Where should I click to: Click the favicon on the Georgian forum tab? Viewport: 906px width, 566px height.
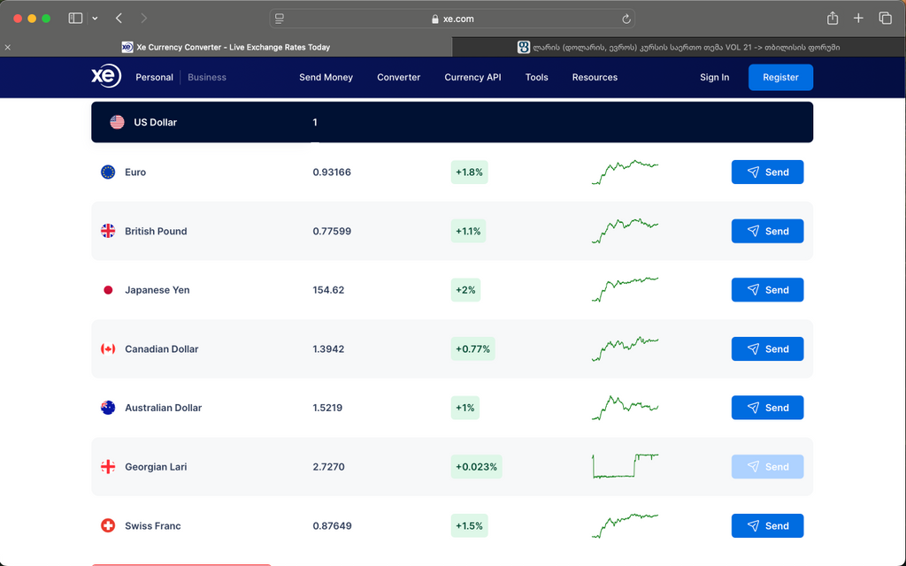[524, 48]
